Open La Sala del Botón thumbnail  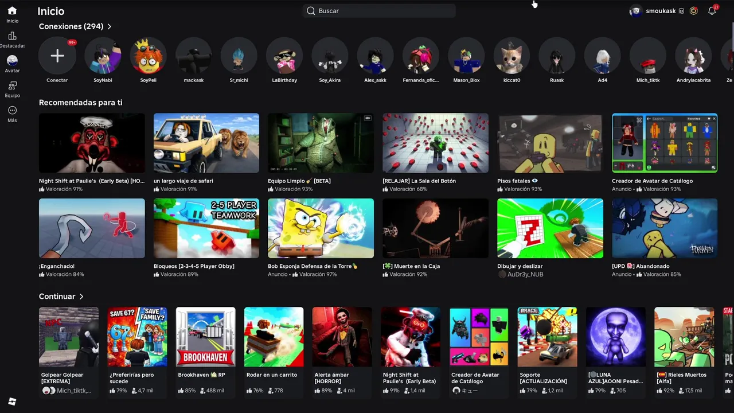(x=435, y=143)
